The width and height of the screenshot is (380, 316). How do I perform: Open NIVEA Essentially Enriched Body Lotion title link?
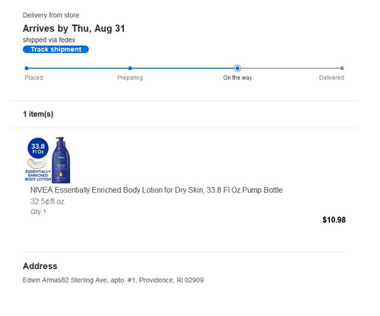click(157, 190)
